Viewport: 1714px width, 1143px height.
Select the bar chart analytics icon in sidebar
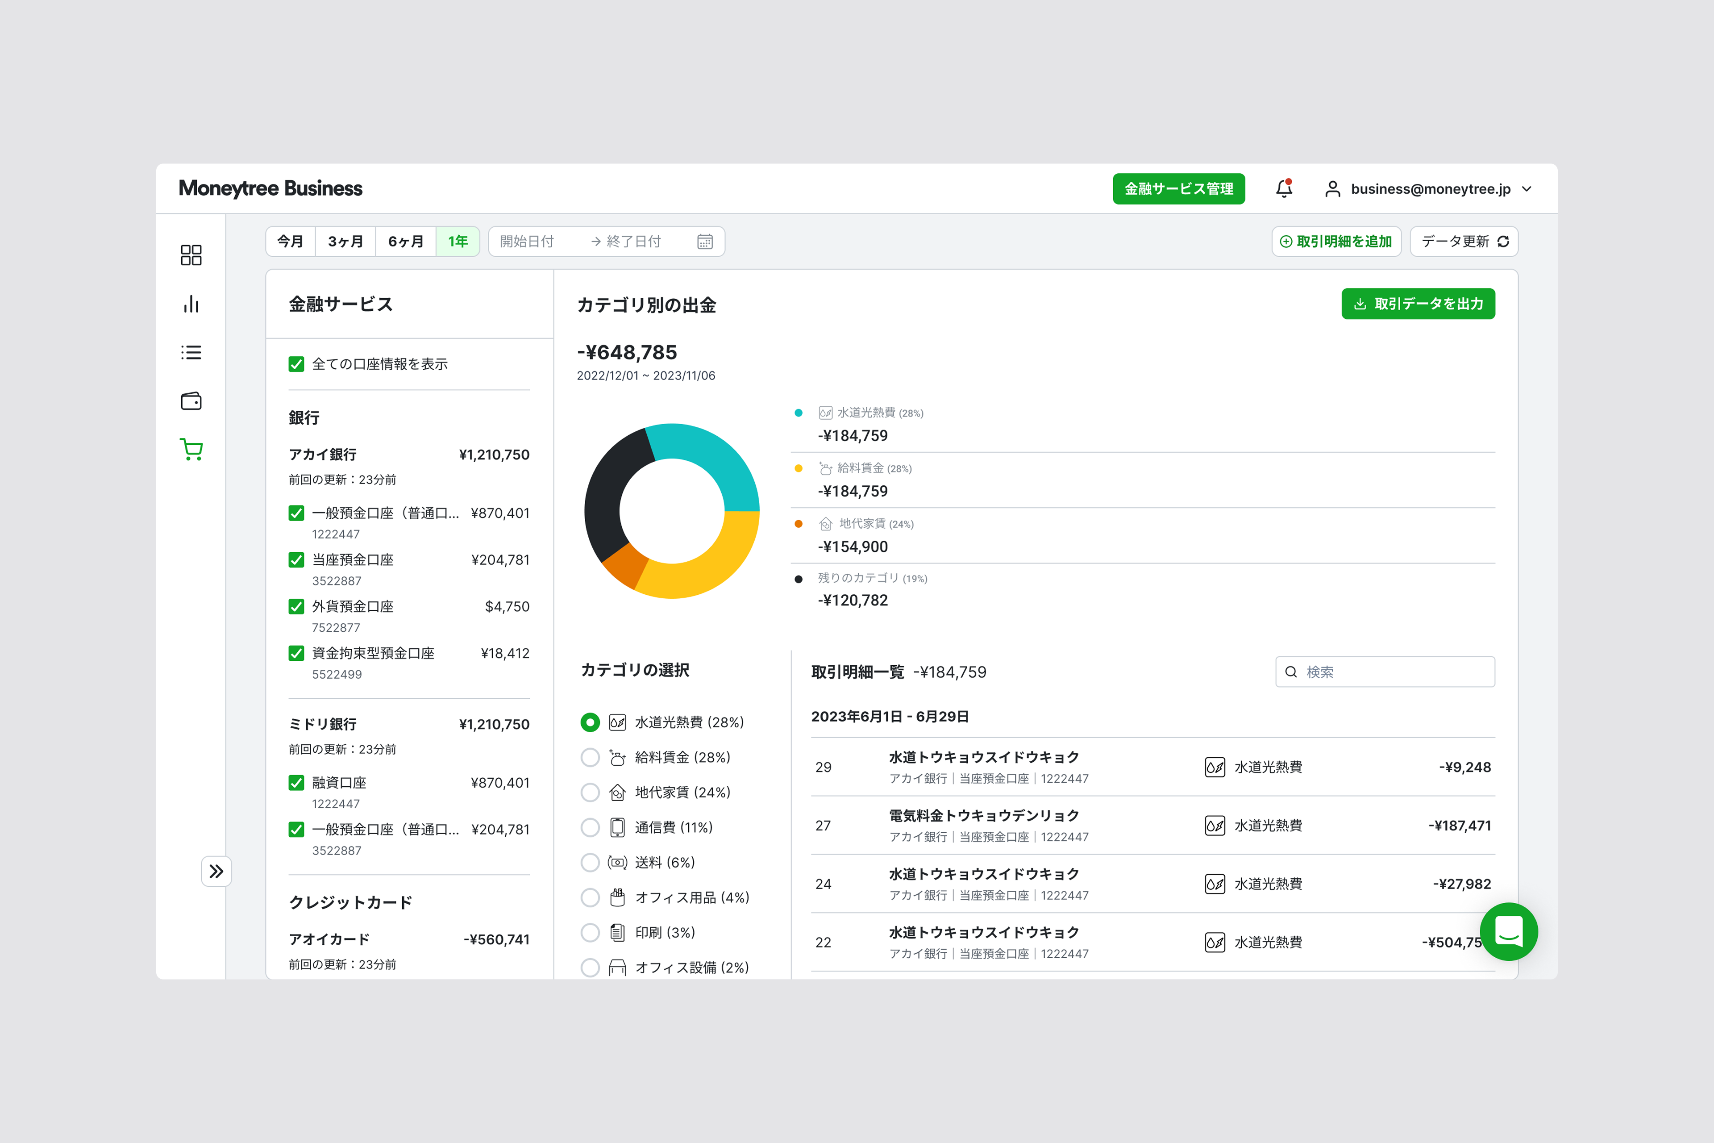coord(190,304)
